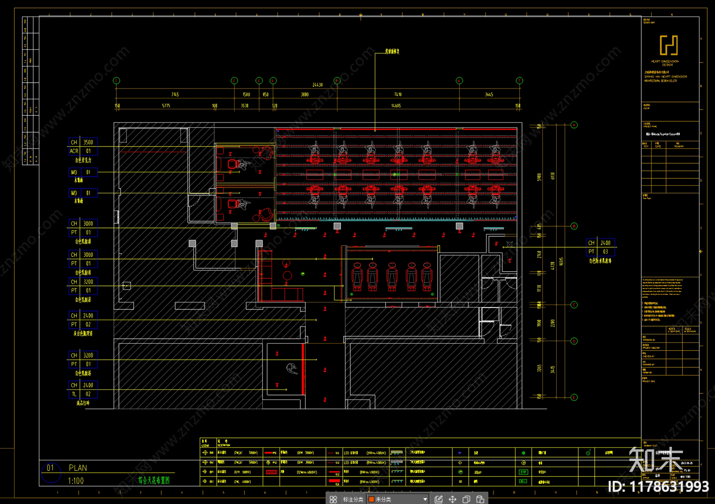Click the PT 03 tag on the right

click(600, 252)
